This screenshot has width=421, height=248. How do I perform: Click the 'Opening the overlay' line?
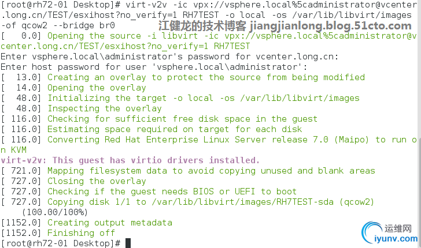point(97,88)
